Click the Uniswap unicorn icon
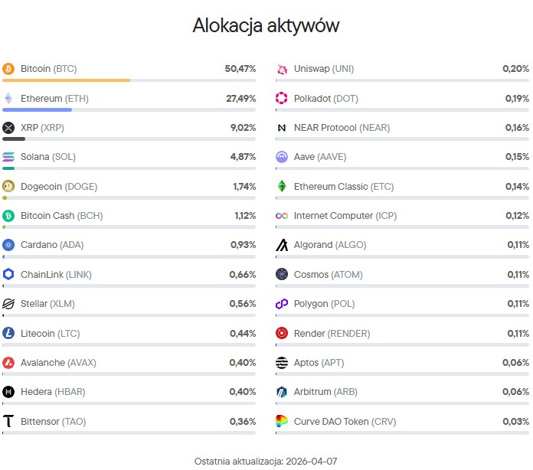The height and width of the screenshot is (470, 533). point(282,69)
